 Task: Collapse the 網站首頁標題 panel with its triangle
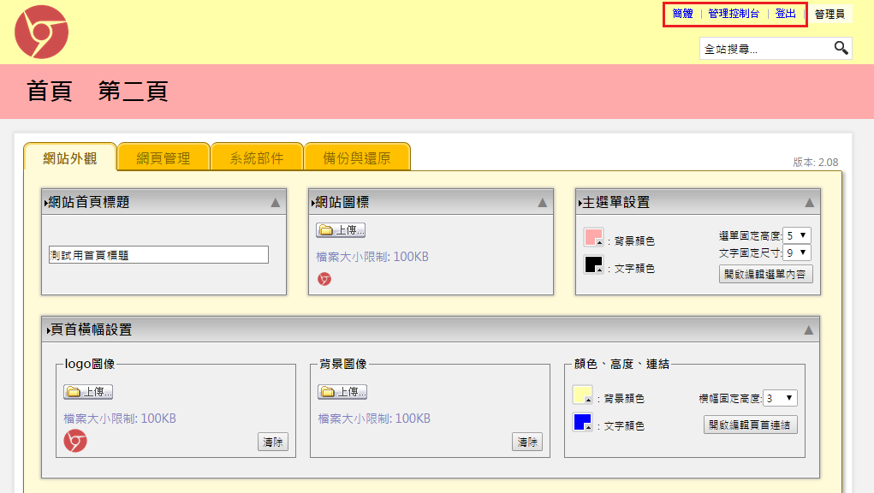[x=275, y=203]
